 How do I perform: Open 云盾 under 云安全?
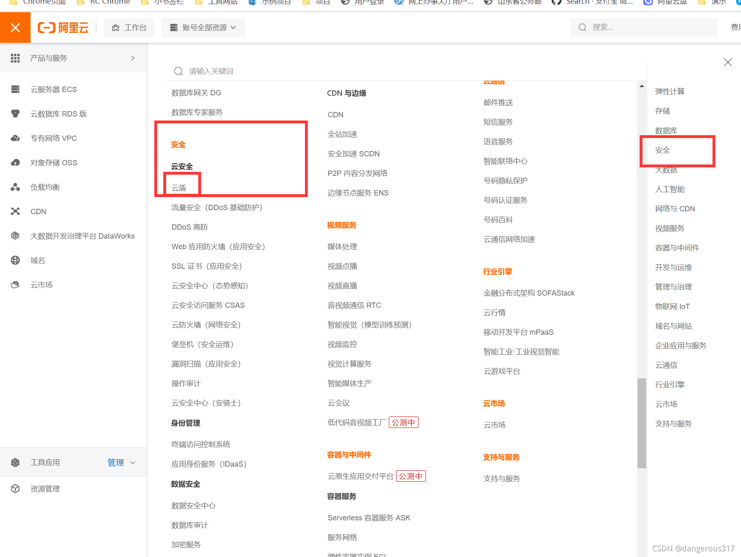[179, 188]
